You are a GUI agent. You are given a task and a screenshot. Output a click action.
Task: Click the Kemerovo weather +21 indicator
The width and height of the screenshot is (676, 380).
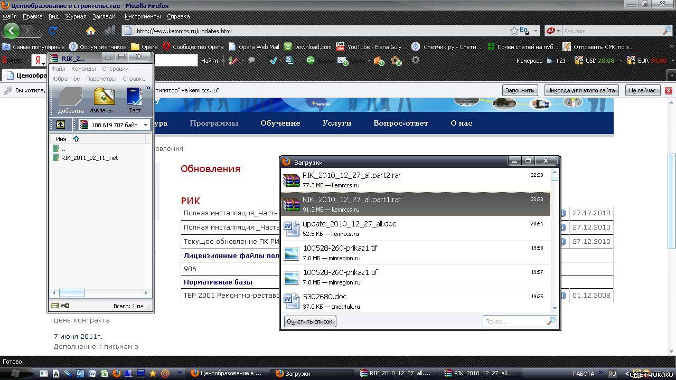[541, 61]
